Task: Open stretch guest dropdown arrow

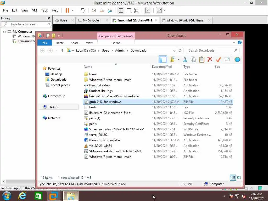Action: click(x=165, y=10)
